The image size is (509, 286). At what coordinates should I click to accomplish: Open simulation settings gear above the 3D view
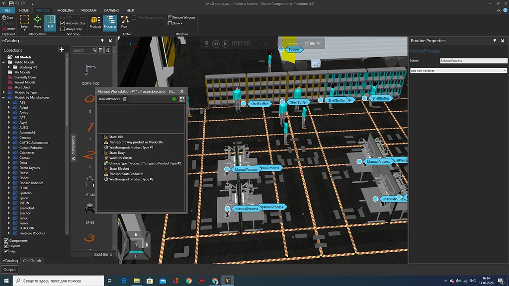pyautogui.click(x=206, y=44)
